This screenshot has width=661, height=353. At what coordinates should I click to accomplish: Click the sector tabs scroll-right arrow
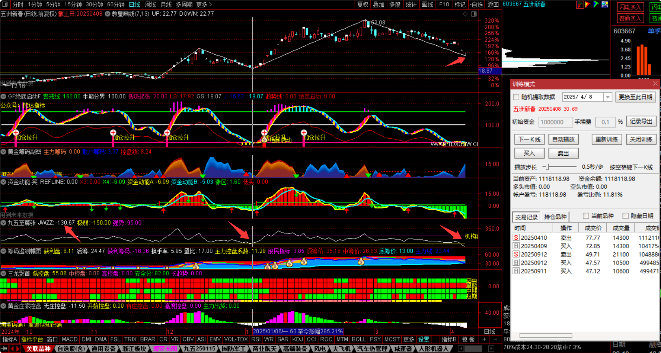[491, 349]
